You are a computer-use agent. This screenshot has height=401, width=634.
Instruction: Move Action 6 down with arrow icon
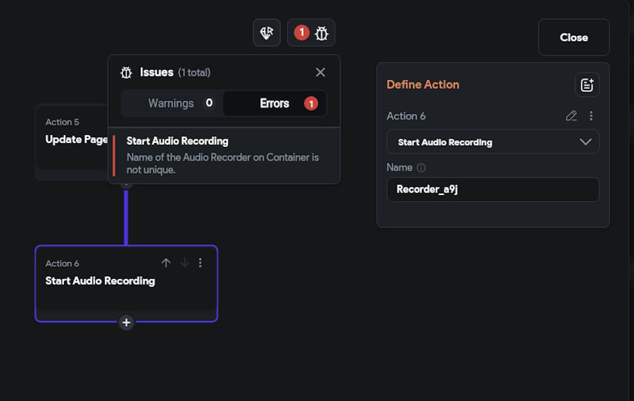(x=184, y=263)
